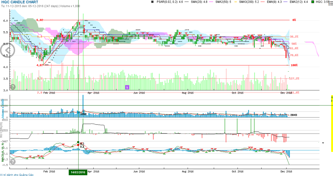Click the date range subtitle text
The height and width of the screenshot is (176, 333).
click(x=41, y=6)
